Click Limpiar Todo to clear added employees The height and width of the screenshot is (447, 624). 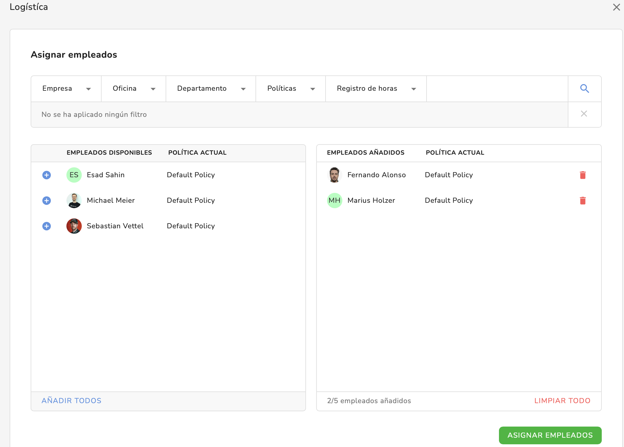(562, 400)
